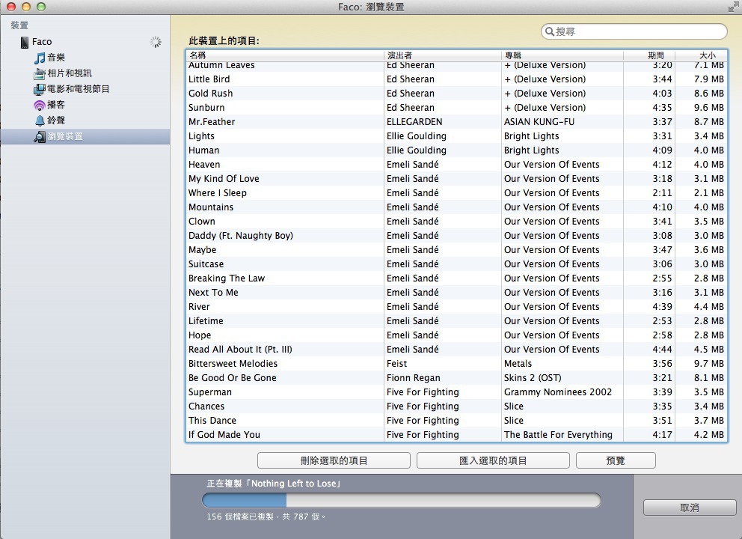Select 電影和電視節目 in the sidebar
This screenshot has width=742, height=539.
tap(78, 89)
